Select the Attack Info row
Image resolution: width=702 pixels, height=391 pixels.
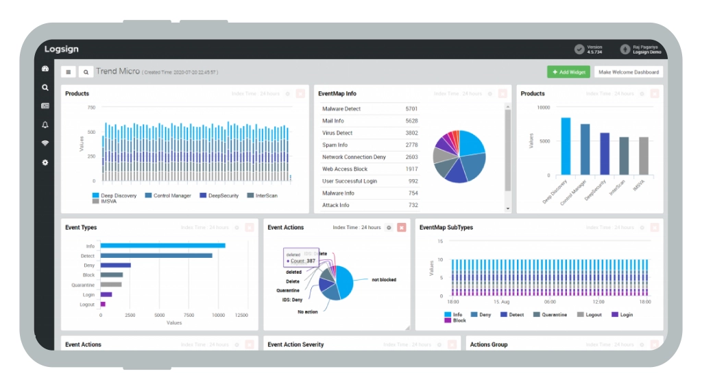tap(370, 205)
